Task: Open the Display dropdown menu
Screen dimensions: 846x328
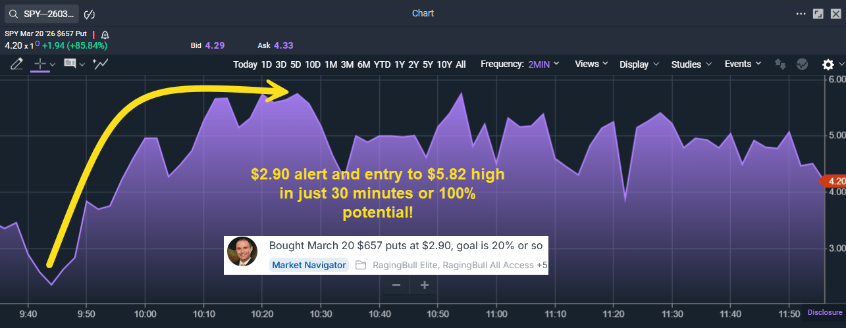Action: pyautogui.click(x=639, y=64)
